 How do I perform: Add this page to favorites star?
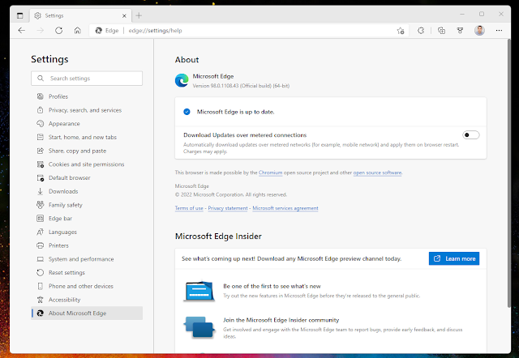pyautogui.click(x=401, y=31)
